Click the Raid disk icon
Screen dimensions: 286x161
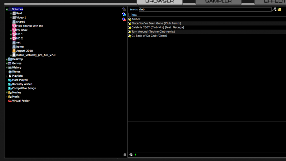coord(14,13)
